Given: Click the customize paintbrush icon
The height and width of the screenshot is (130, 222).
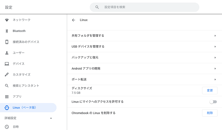Looking at the screenshot, I should click(7, 74).
